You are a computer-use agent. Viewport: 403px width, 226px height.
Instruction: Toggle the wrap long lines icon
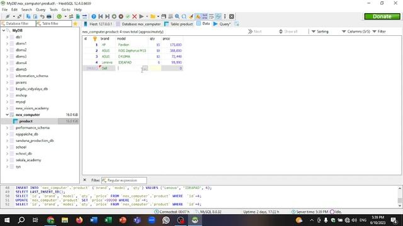tap(212, 16)
